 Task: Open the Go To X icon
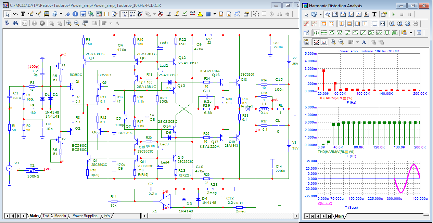[391, 24]
